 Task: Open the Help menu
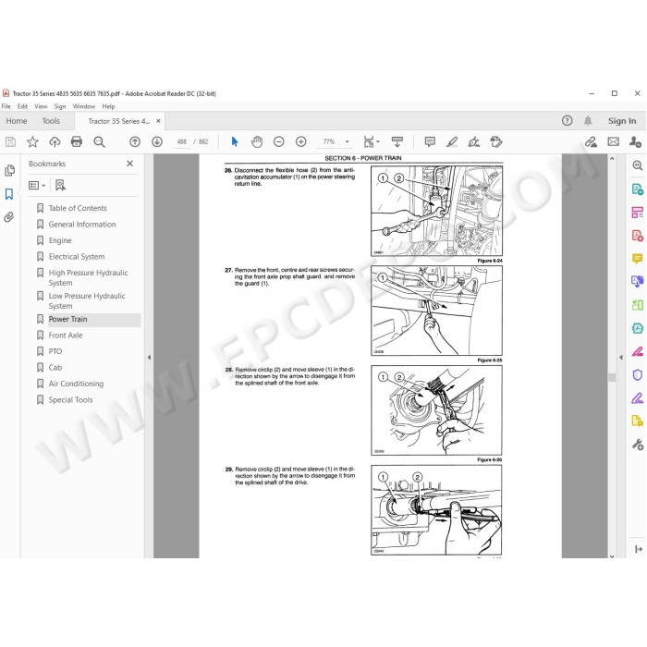click(x=108, y=106)
